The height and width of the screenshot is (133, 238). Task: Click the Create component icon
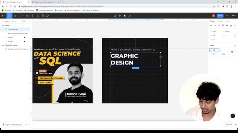(120, 16)
